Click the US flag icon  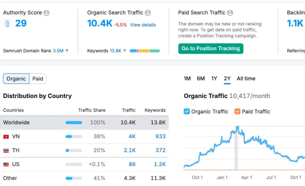tap(6, 164)
